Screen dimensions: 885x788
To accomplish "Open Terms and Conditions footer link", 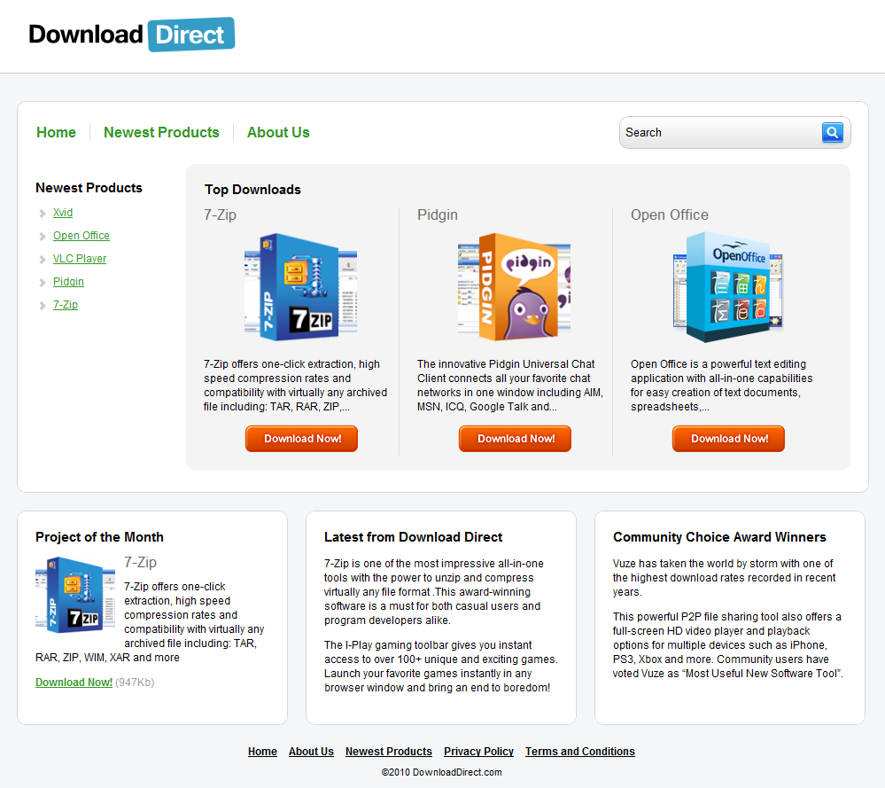I will 579,752.
